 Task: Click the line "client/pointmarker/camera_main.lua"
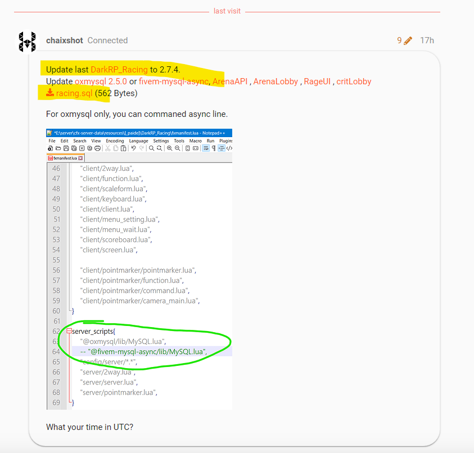click(140, 301)
